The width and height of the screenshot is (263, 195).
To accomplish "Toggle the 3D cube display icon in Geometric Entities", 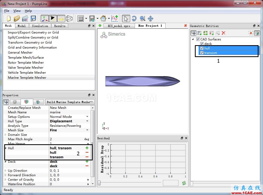I will pos(257,33).
